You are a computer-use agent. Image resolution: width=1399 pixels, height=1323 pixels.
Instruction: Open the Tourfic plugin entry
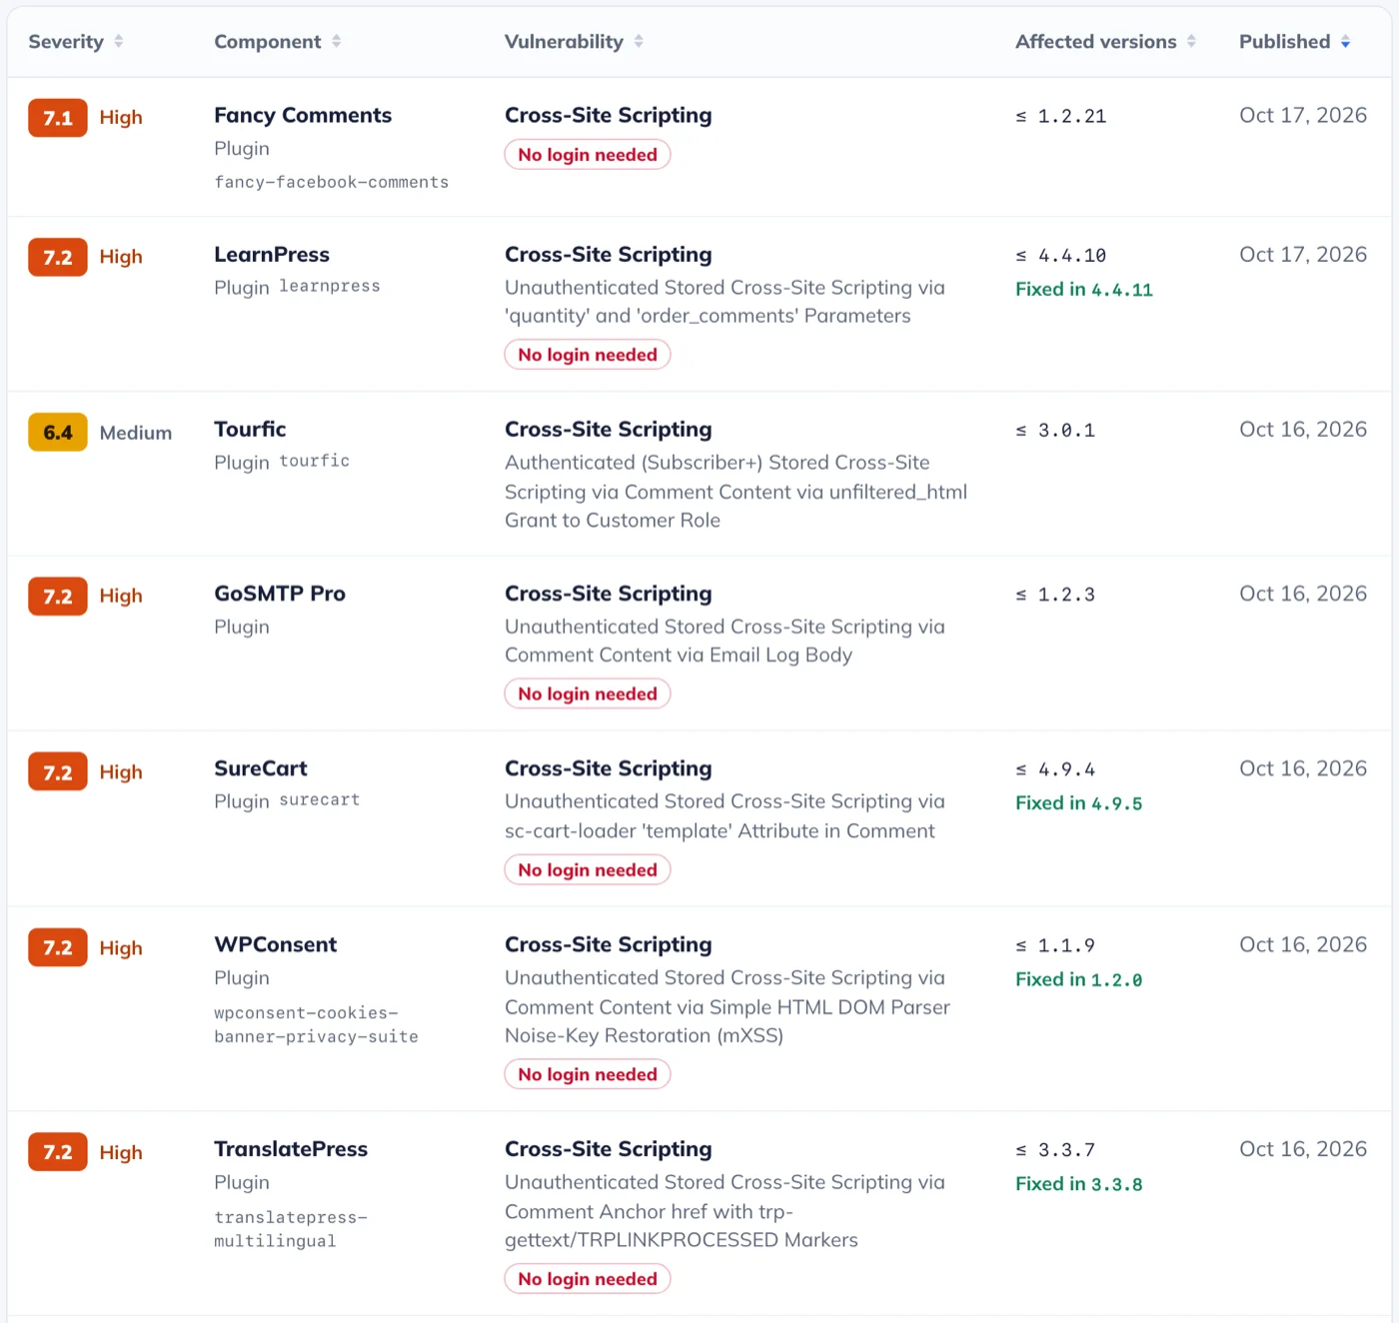coord(250,429)
